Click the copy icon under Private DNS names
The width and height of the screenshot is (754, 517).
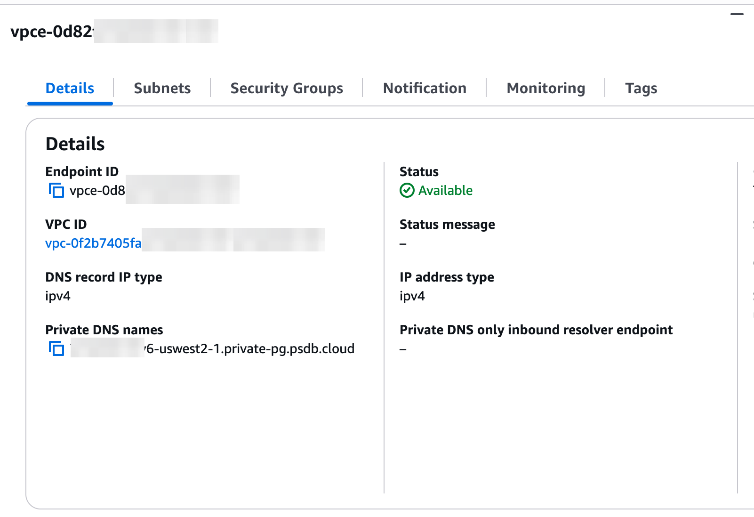point(56,349)
